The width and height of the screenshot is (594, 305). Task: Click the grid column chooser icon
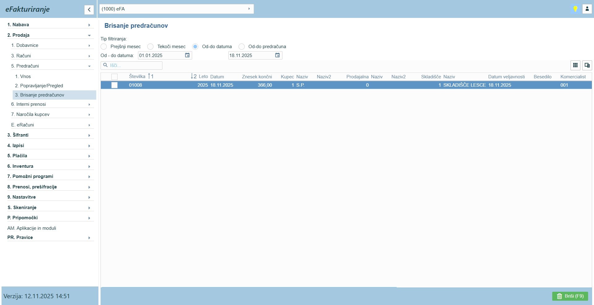coord(575,65)
